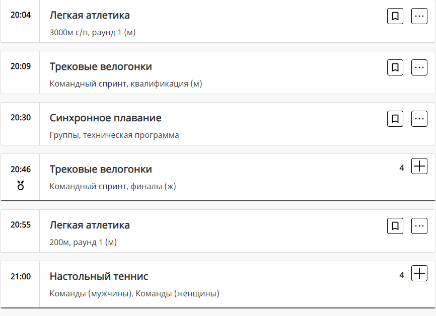Open three-dot menu for Командный спринт квалификация
Screen dimensions: 436x316
coord(419,67)
